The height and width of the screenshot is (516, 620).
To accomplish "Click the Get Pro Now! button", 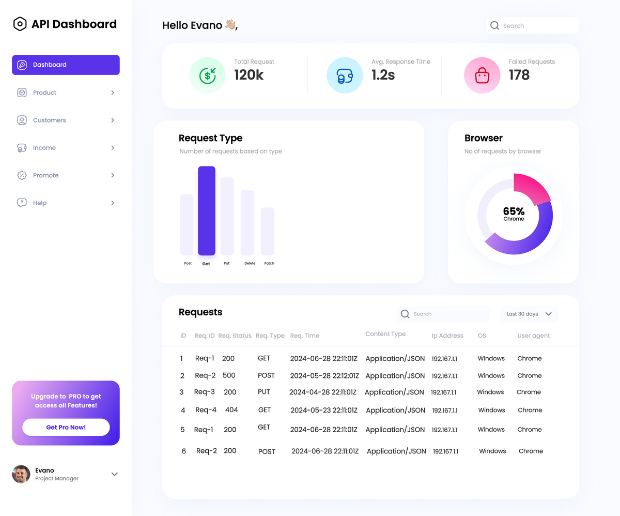I will [66, 427].
